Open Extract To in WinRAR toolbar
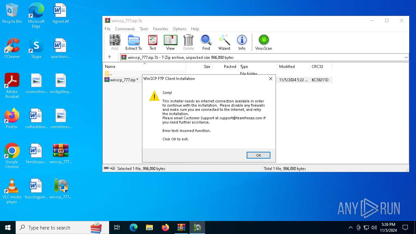416x234 pixels. tap(134, 43)
